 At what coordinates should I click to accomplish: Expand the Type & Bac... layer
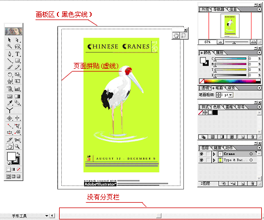tap(214, 160)
